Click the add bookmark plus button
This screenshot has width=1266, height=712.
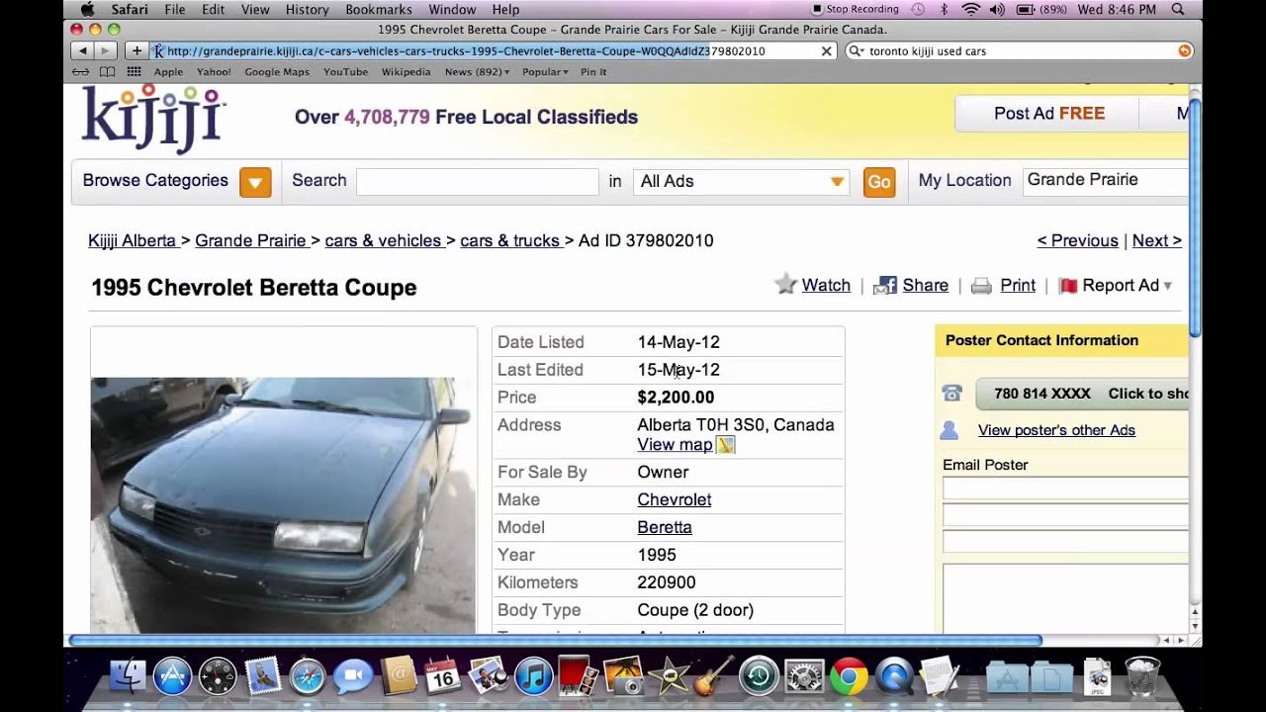136,50
